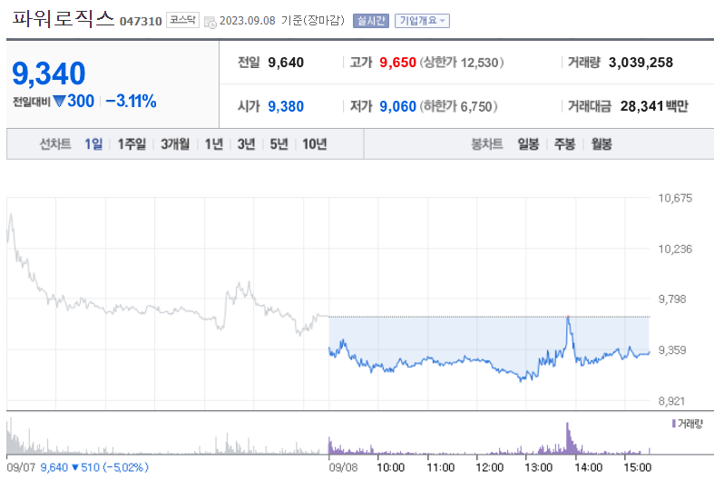Viewport: 714px width, 490px height.
Task: Click the 09/08 date axis label
Action: tap(343, 467)
